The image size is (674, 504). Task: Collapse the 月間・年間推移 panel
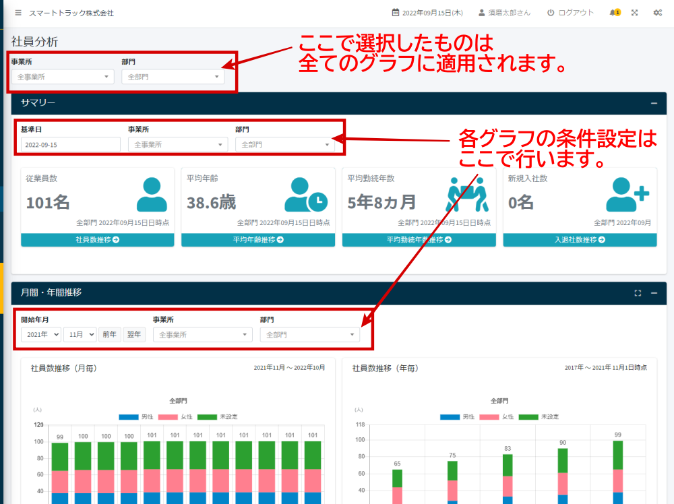[x=654, y=293]
